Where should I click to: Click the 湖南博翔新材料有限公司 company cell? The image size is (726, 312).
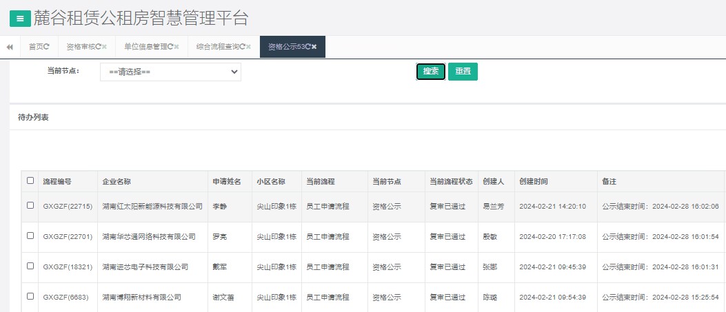(x=141, y=298)
